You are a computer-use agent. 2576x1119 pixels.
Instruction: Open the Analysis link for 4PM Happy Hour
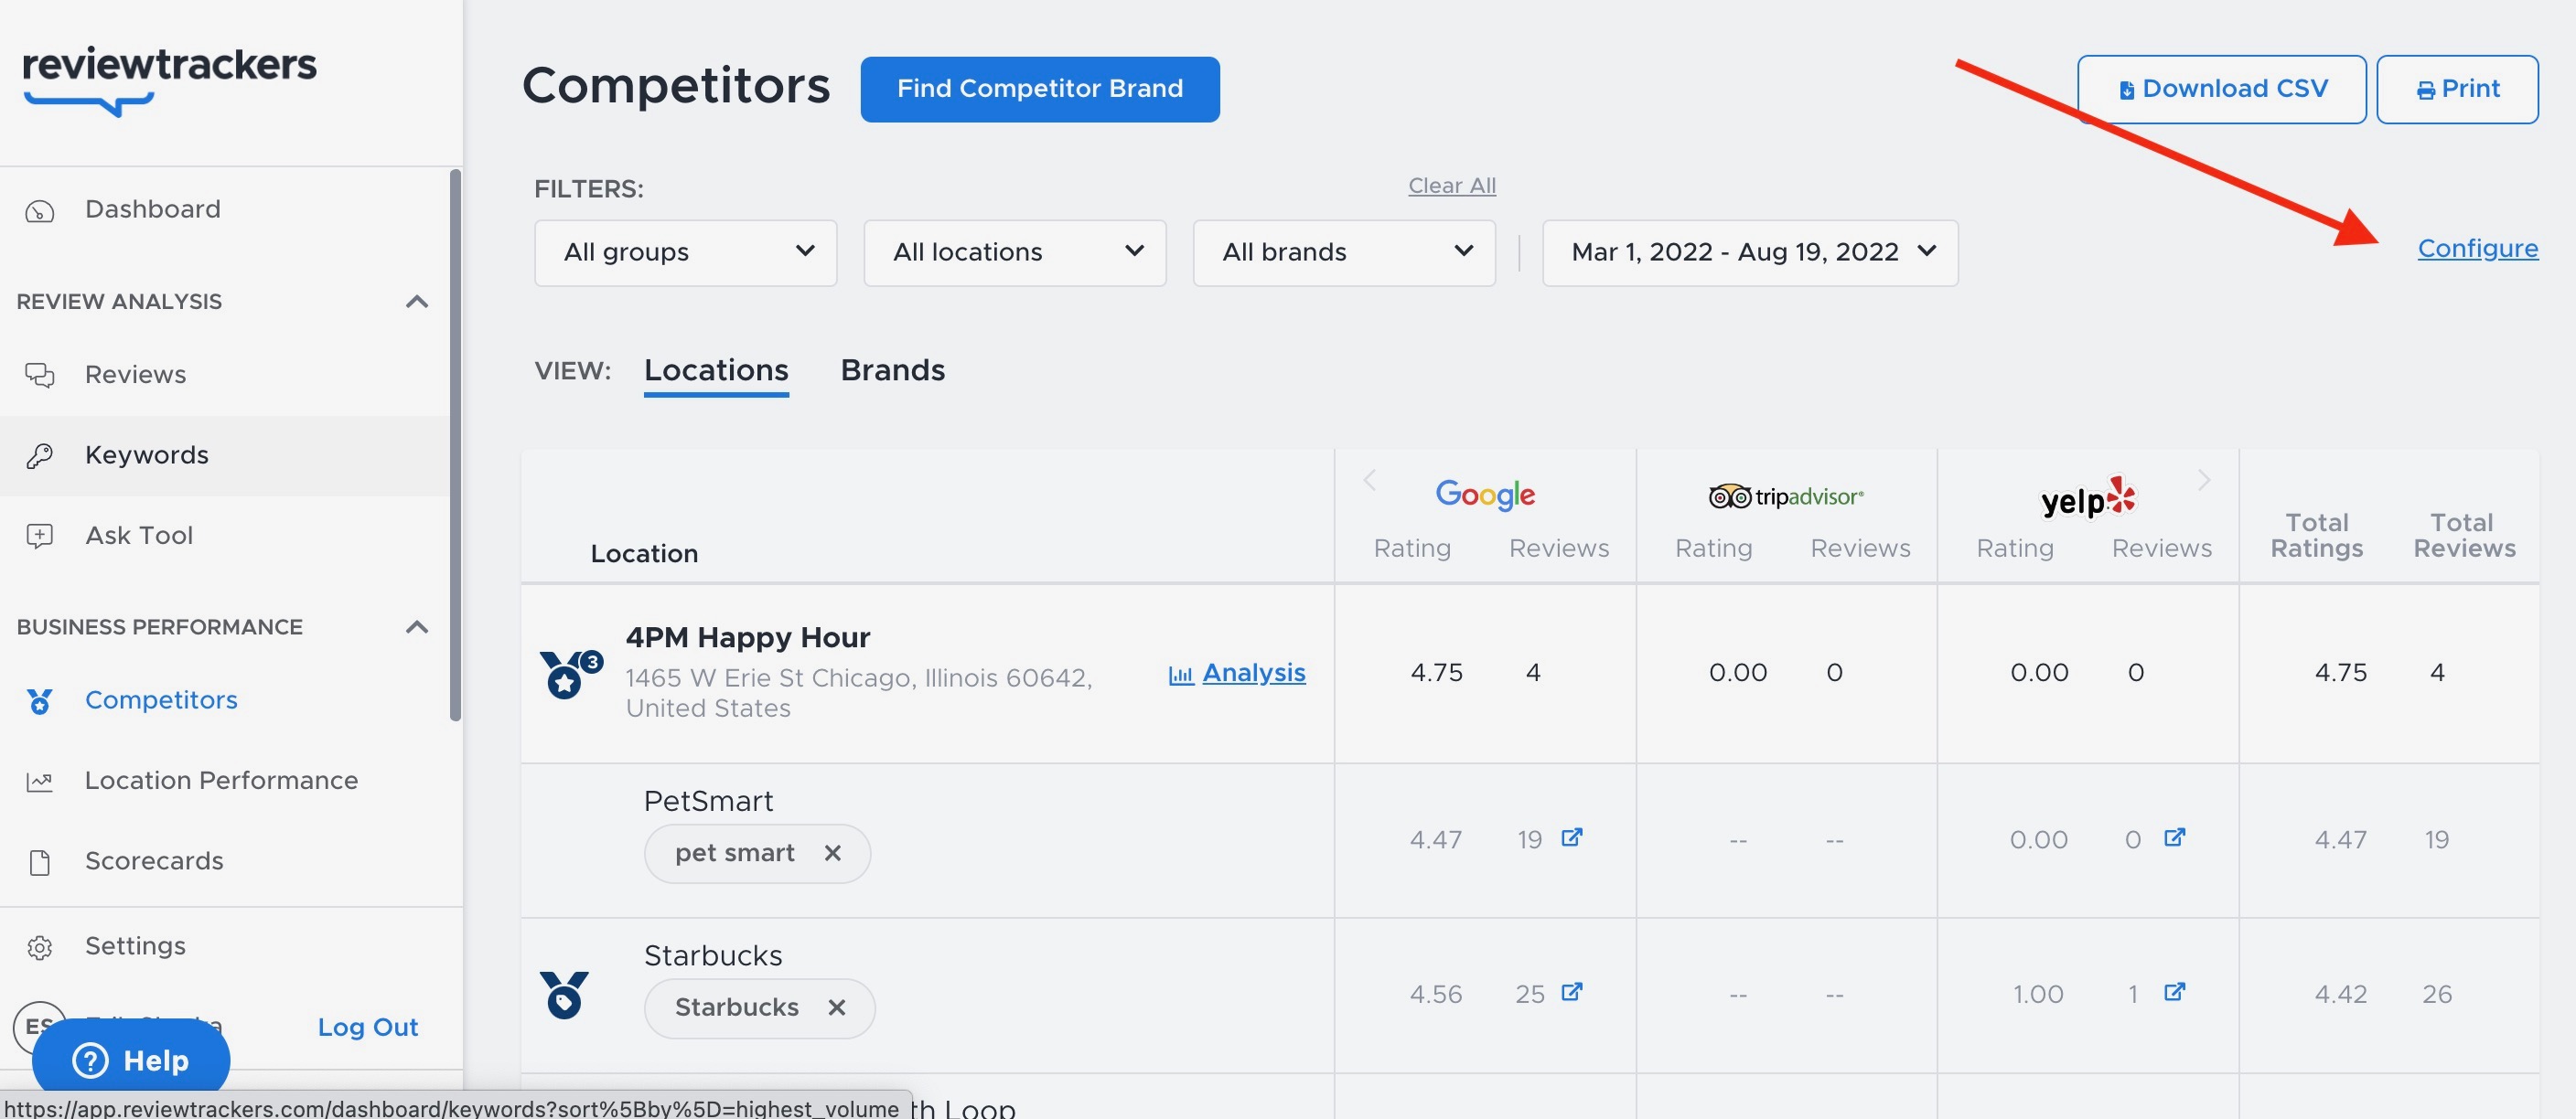coord(1237,674)
